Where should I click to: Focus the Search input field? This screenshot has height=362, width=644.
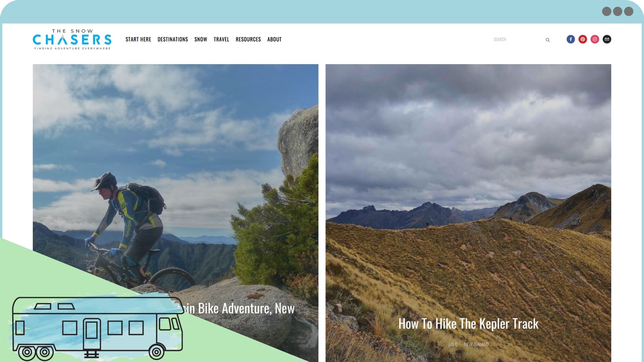pyautogui.click(x=517, y=40)
